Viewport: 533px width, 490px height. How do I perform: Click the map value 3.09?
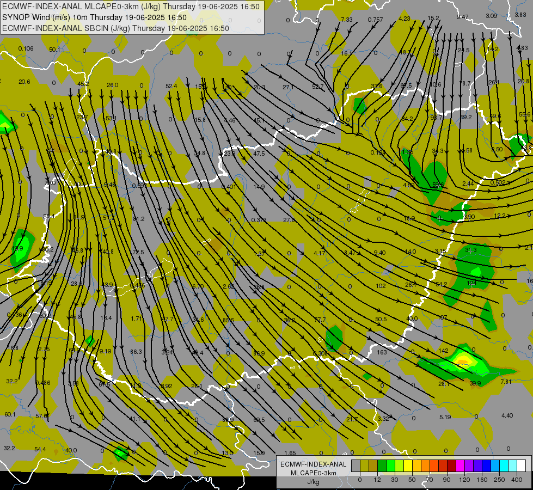click(x=491, y=16)
